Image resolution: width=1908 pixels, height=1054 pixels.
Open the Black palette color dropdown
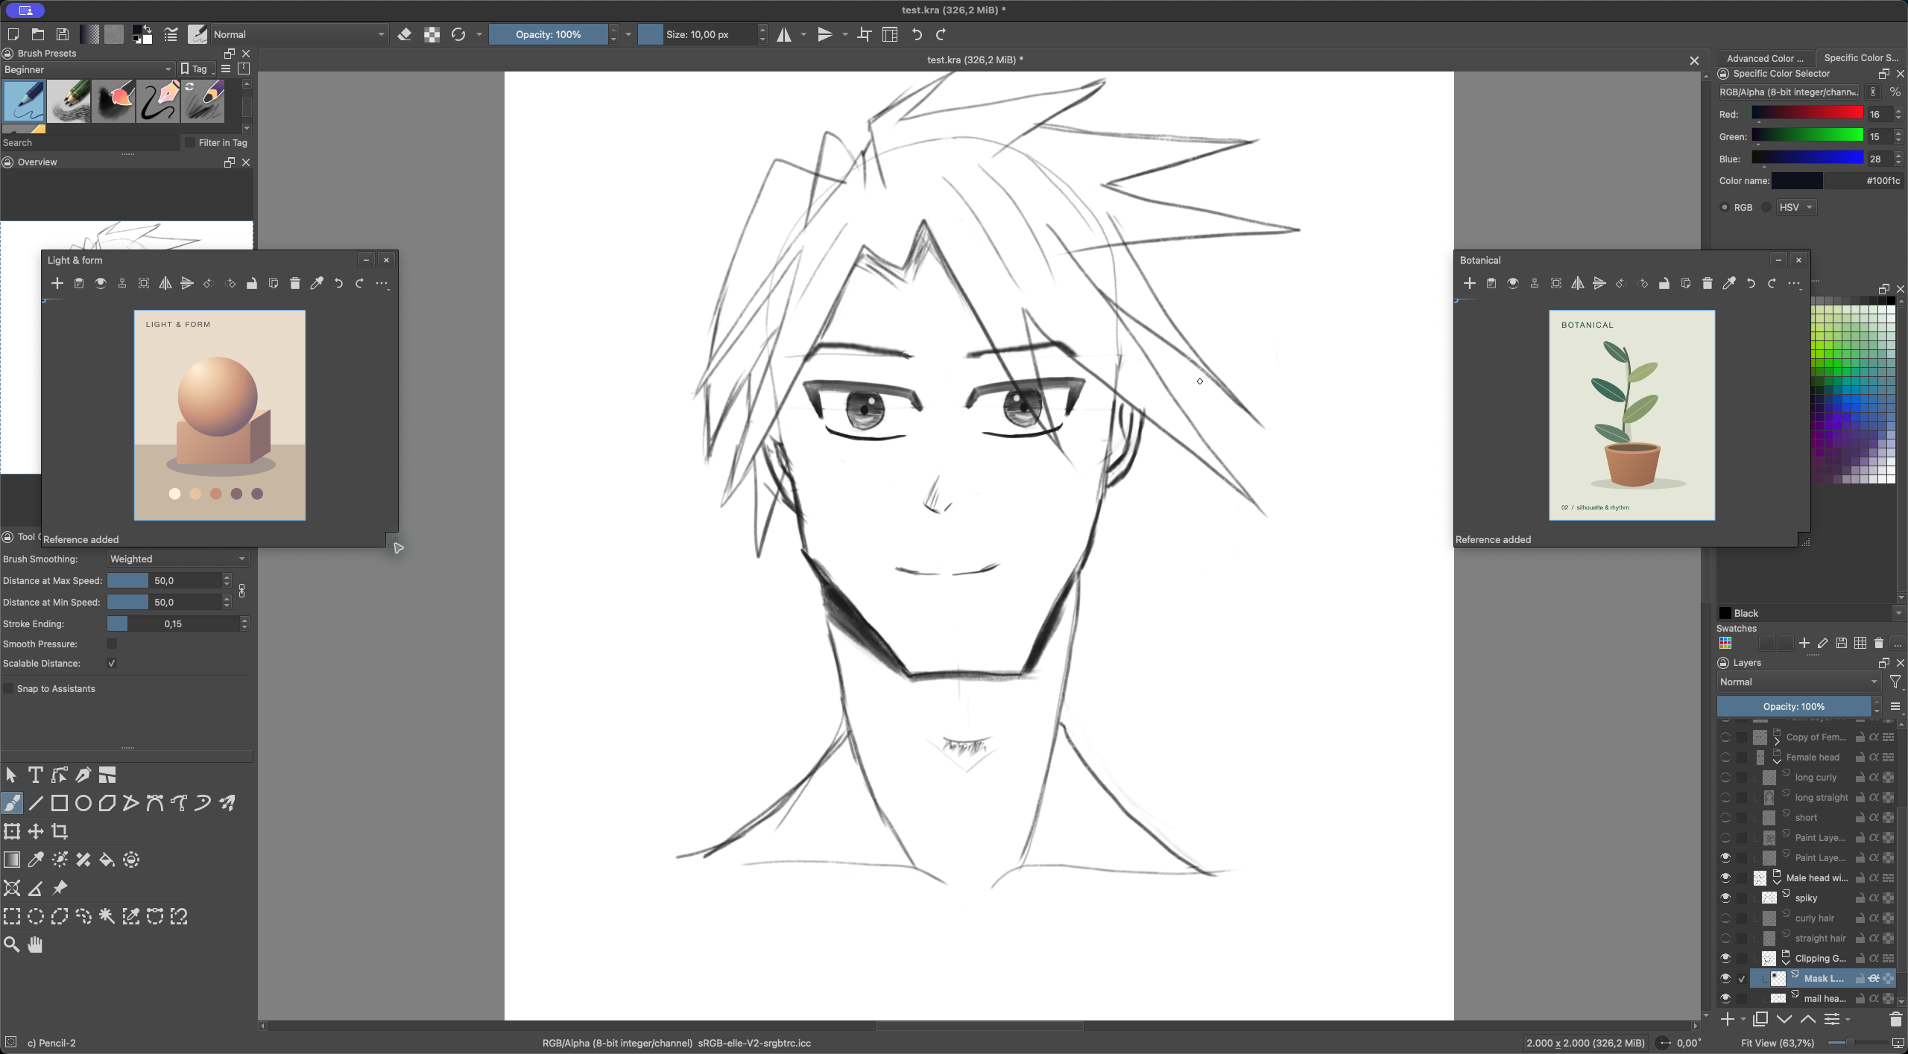[1810, 613]
